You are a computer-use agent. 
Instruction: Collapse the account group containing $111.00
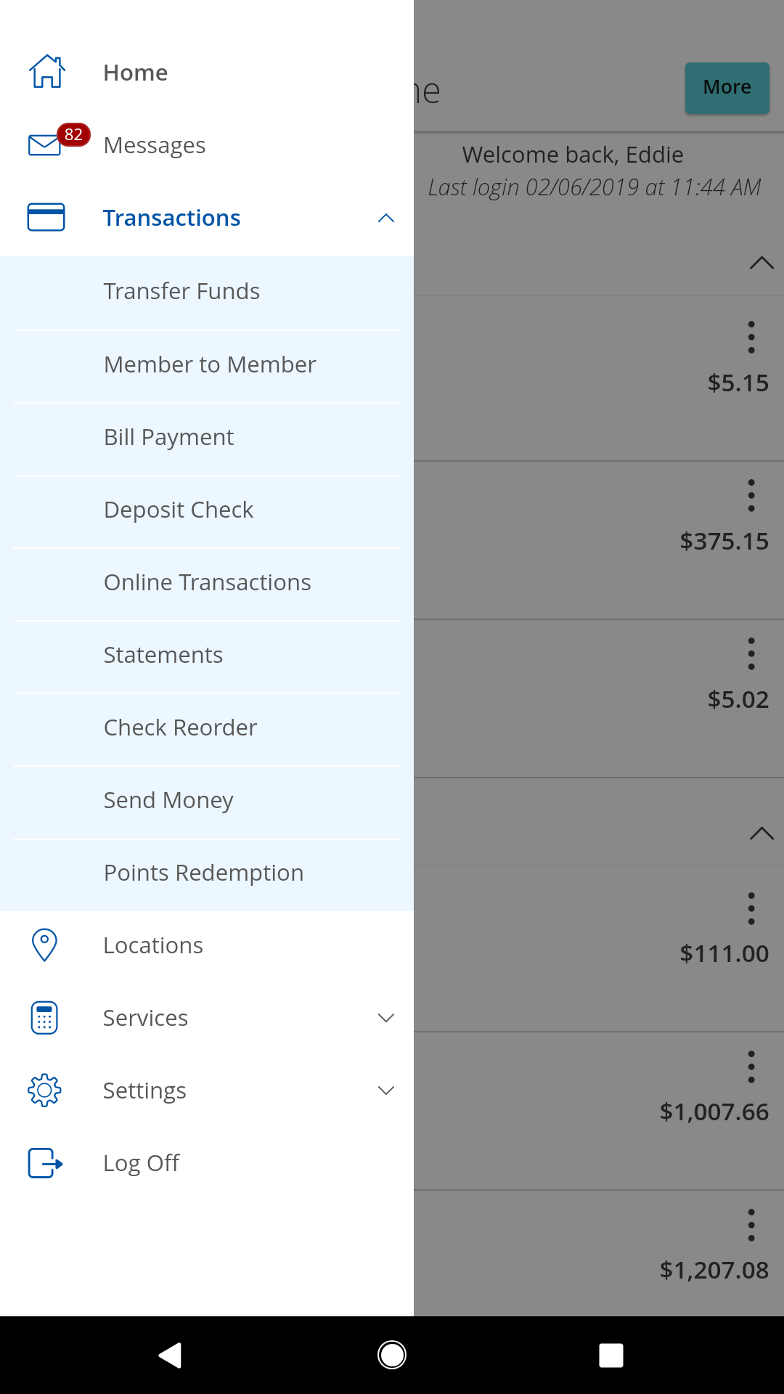[761, 833]
